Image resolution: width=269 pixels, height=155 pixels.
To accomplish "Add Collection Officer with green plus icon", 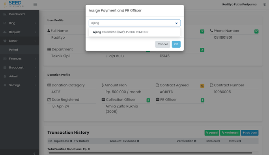I will 148,100.
